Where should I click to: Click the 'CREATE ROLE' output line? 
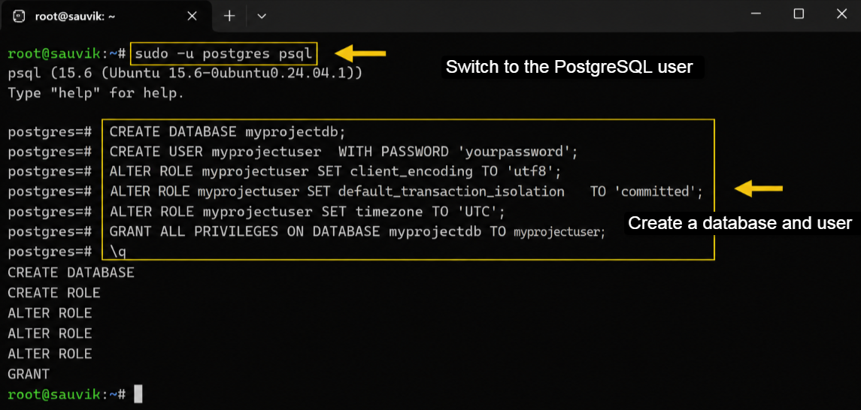click(54, 293)
